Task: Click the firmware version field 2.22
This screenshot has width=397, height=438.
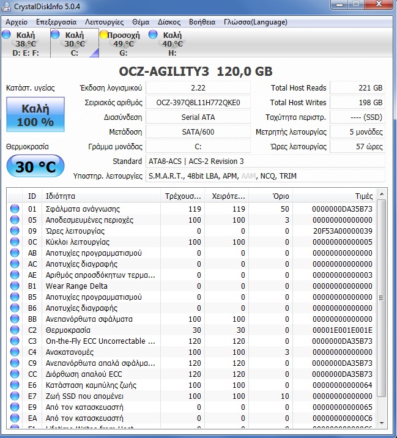Action: click(x=198, y=88)
